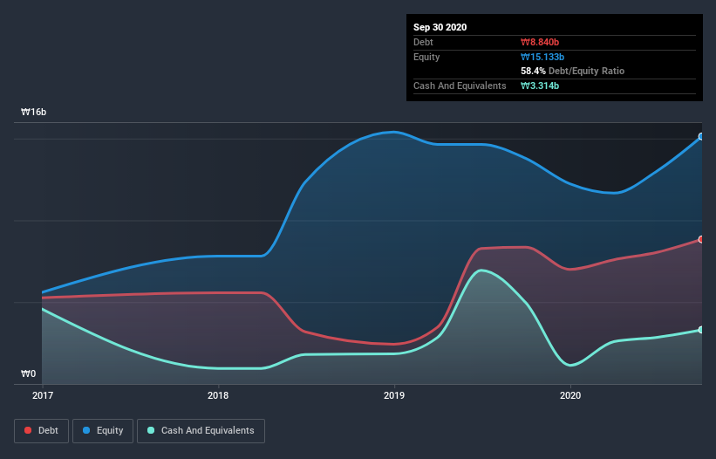Click Cash And Equivalents label in tooltip
Screen dimensions: 716x459
click(x=460, y=86)
